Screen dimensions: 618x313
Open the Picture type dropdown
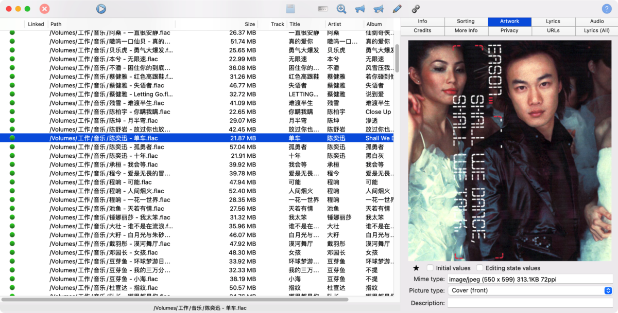pyautogui.click(x=530, y=290)
